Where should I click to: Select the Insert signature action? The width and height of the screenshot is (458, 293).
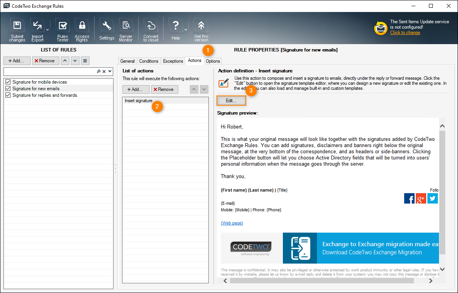click(165, 101)
